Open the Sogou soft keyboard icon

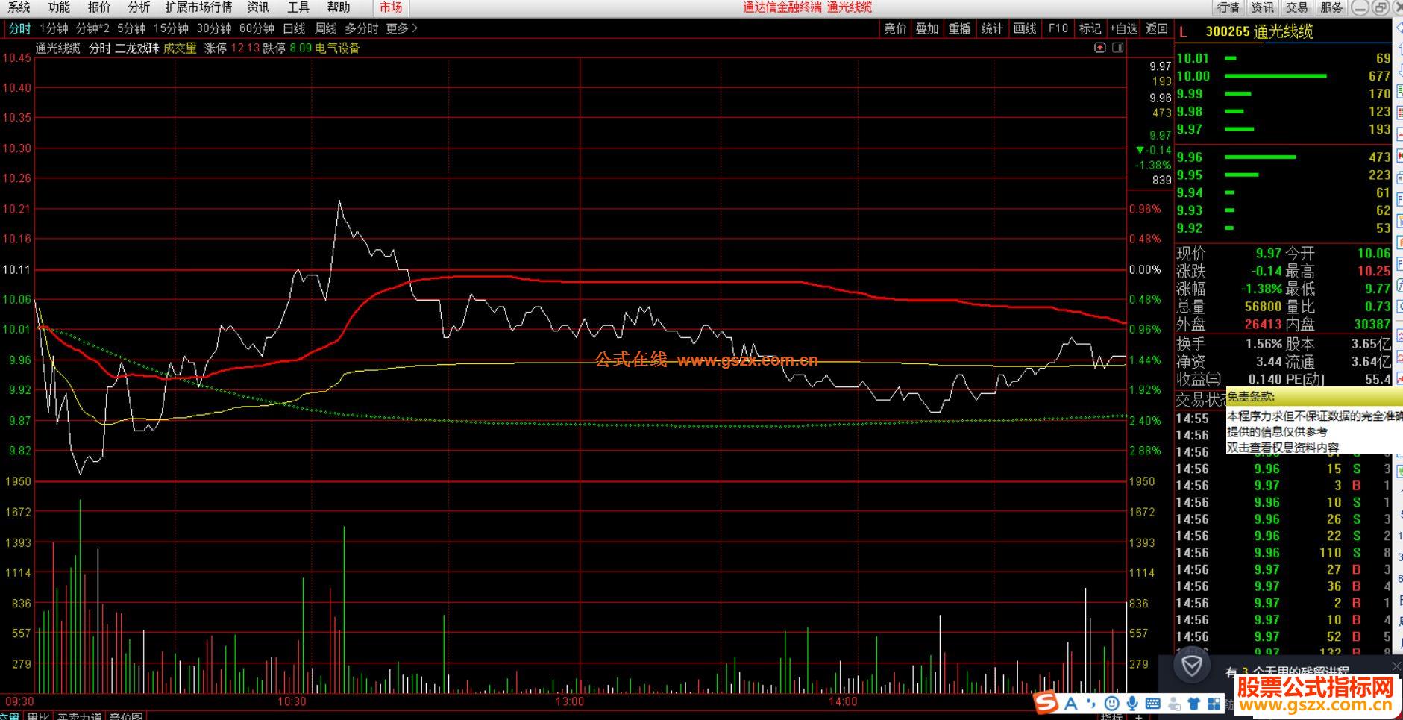tap(1153, 703)
